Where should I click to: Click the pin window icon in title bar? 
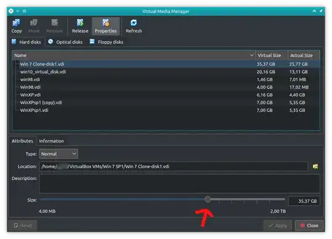click(x=321, y=11)
